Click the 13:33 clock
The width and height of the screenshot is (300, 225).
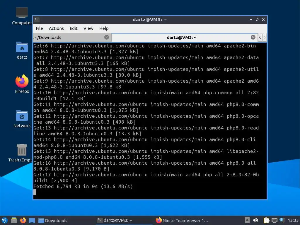293,220
